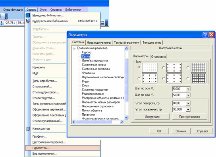Click the tree horizontal scrollbar thumb
The height and width of the screenshot is (157, 216).
tap(94, 122)
